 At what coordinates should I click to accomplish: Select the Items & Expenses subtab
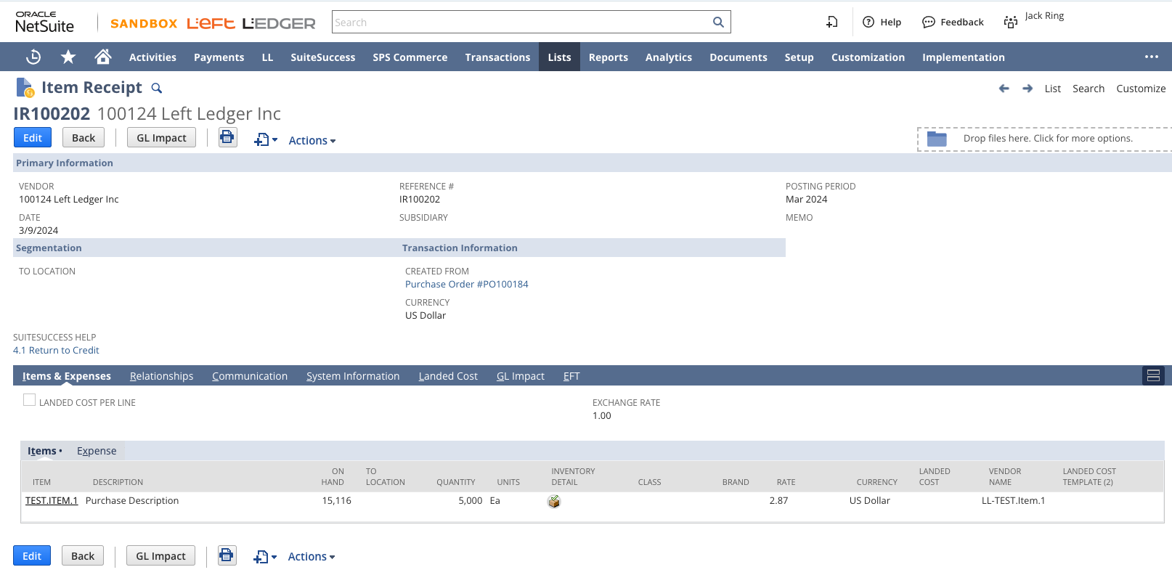point(67,375)
